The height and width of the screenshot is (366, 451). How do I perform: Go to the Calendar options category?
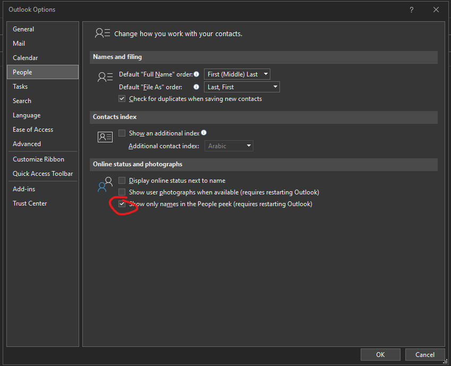pos(42,58)
